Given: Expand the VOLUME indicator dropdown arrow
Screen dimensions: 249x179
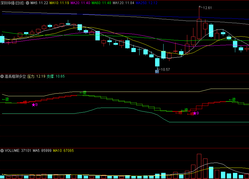Looking at the screenshot, I should click(x=2, y=151).
